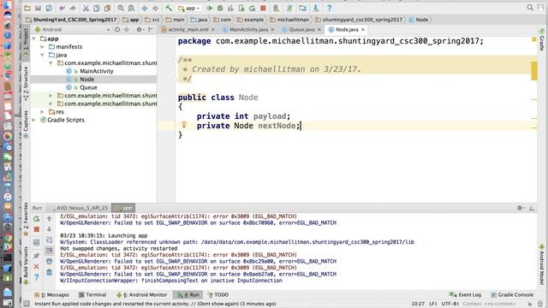
Task: Open the Android Monitor tool window
Action: 141,295
